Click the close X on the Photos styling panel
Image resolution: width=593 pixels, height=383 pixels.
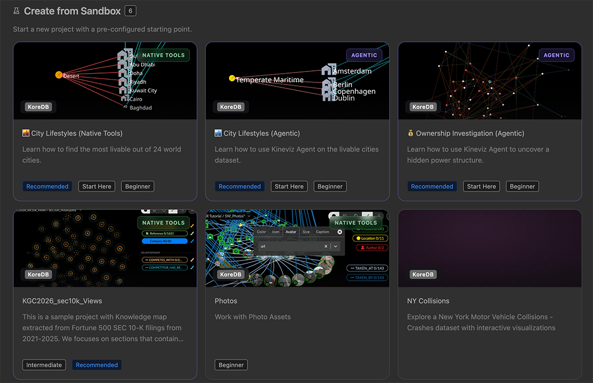point(340,232)
